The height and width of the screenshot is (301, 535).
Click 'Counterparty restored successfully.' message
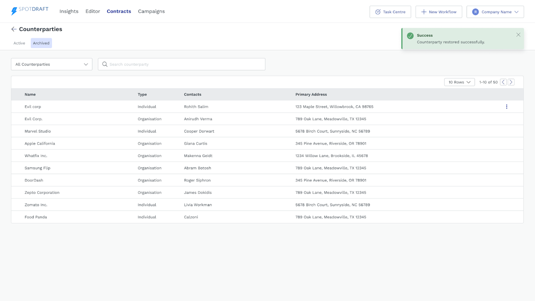click(x=451, y=42)
